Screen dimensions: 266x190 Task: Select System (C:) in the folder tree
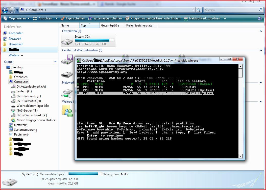(x=24, y=91)
